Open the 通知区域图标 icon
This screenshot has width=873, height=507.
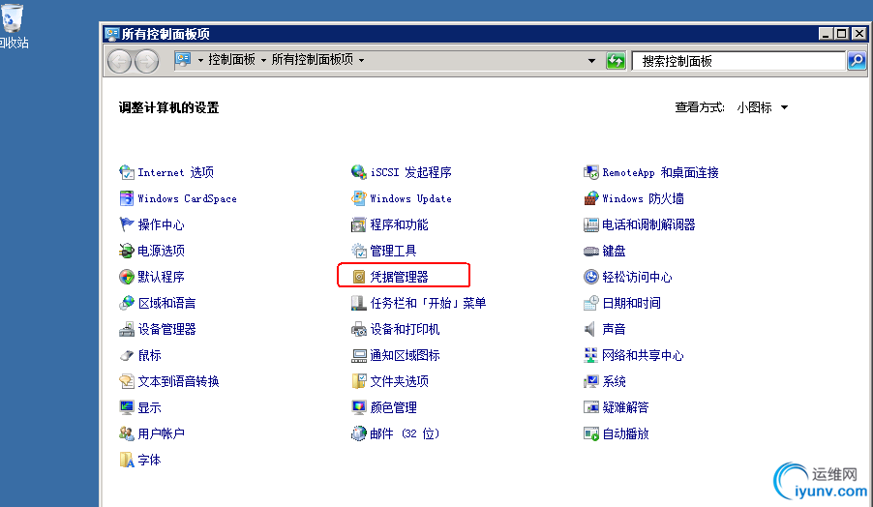tap(358, 355)
